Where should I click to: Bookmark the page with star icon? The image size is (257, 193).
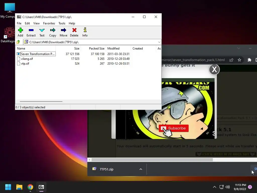pyautogui.click(x=239, y=60)
